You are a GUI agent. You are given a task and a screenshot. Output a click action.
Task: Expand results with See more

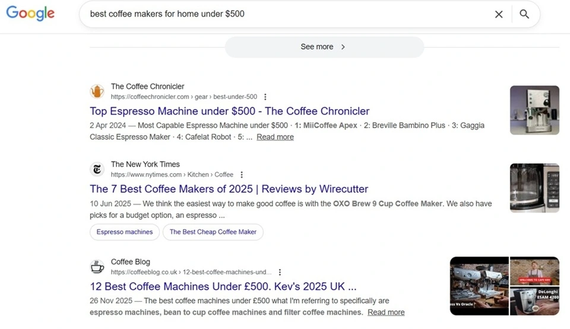(324, 47)
